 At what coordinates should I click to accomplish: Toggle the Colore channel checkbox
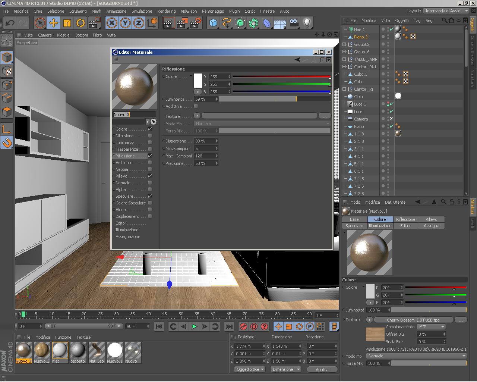(150, 129)
